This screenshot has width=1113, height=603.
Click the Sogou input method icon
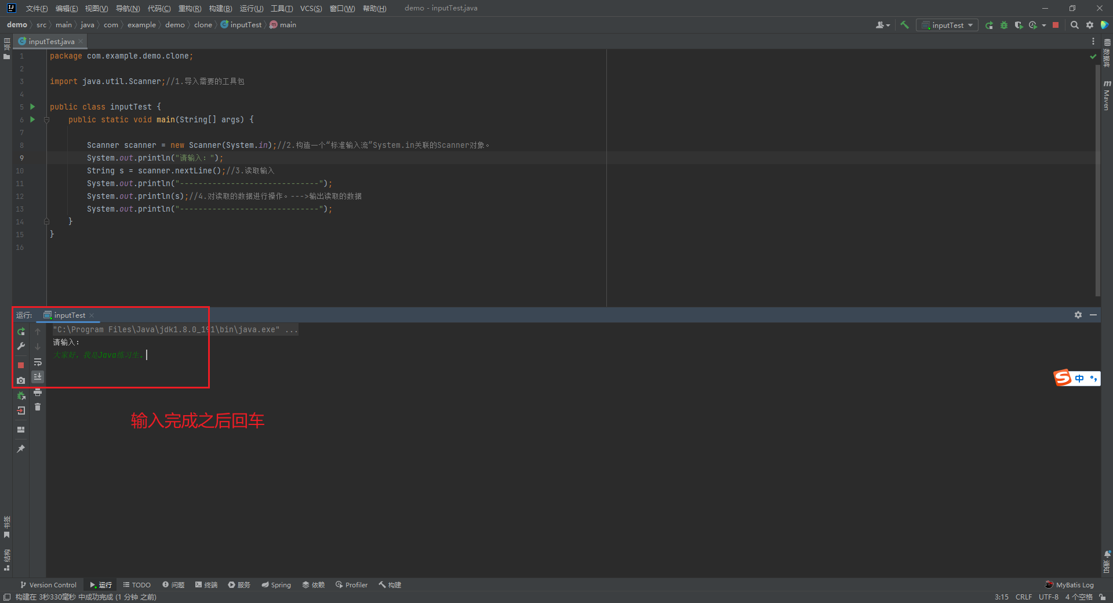click(1063, 378)
